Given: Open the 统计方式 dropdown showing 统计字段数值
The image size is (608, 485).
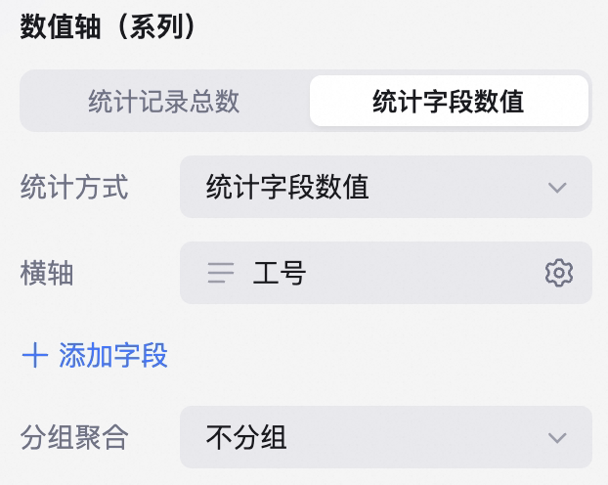Looking at the screenshot, I should [386, 187].
